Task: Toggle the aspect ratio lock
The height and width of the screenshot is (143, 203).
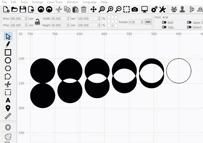Action: tap(37, 22)
